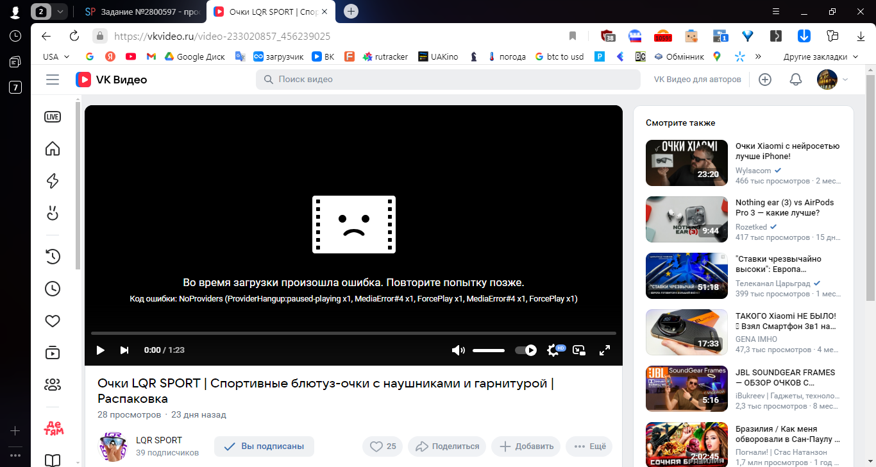
Task: Open Ещё more options menu
Action: pyautogui.click(x=589, y=446)
